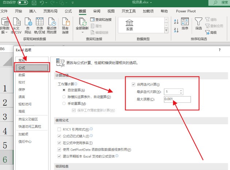Open the 视频课.xlsx file name dropdown in the title bar
This screenshot has height=170, width=230.
click(151, 2)
